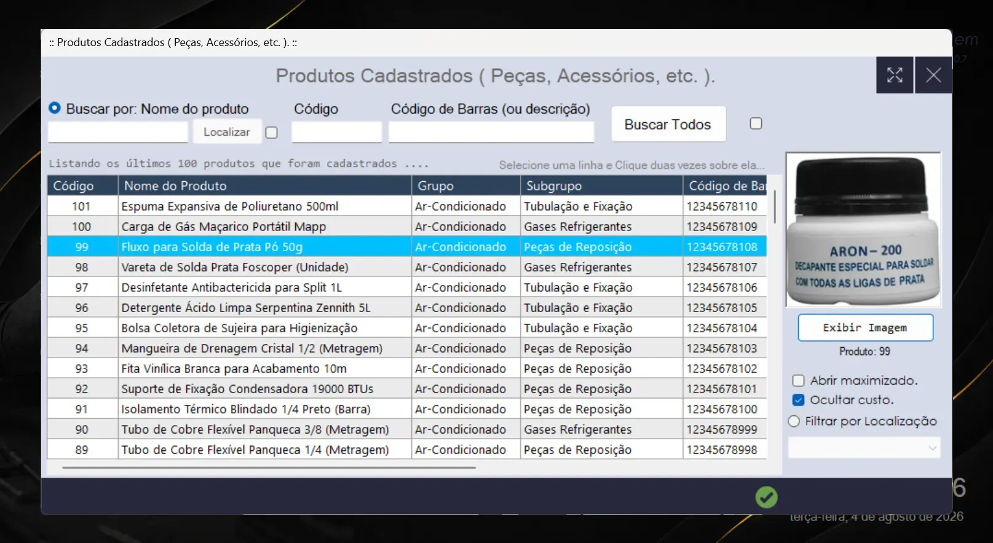This screenshot has height=543, width=993.
Task: Select row Tubo de Cobre Flexível Panqueca 1/4
Action: (x=407, y=449)
